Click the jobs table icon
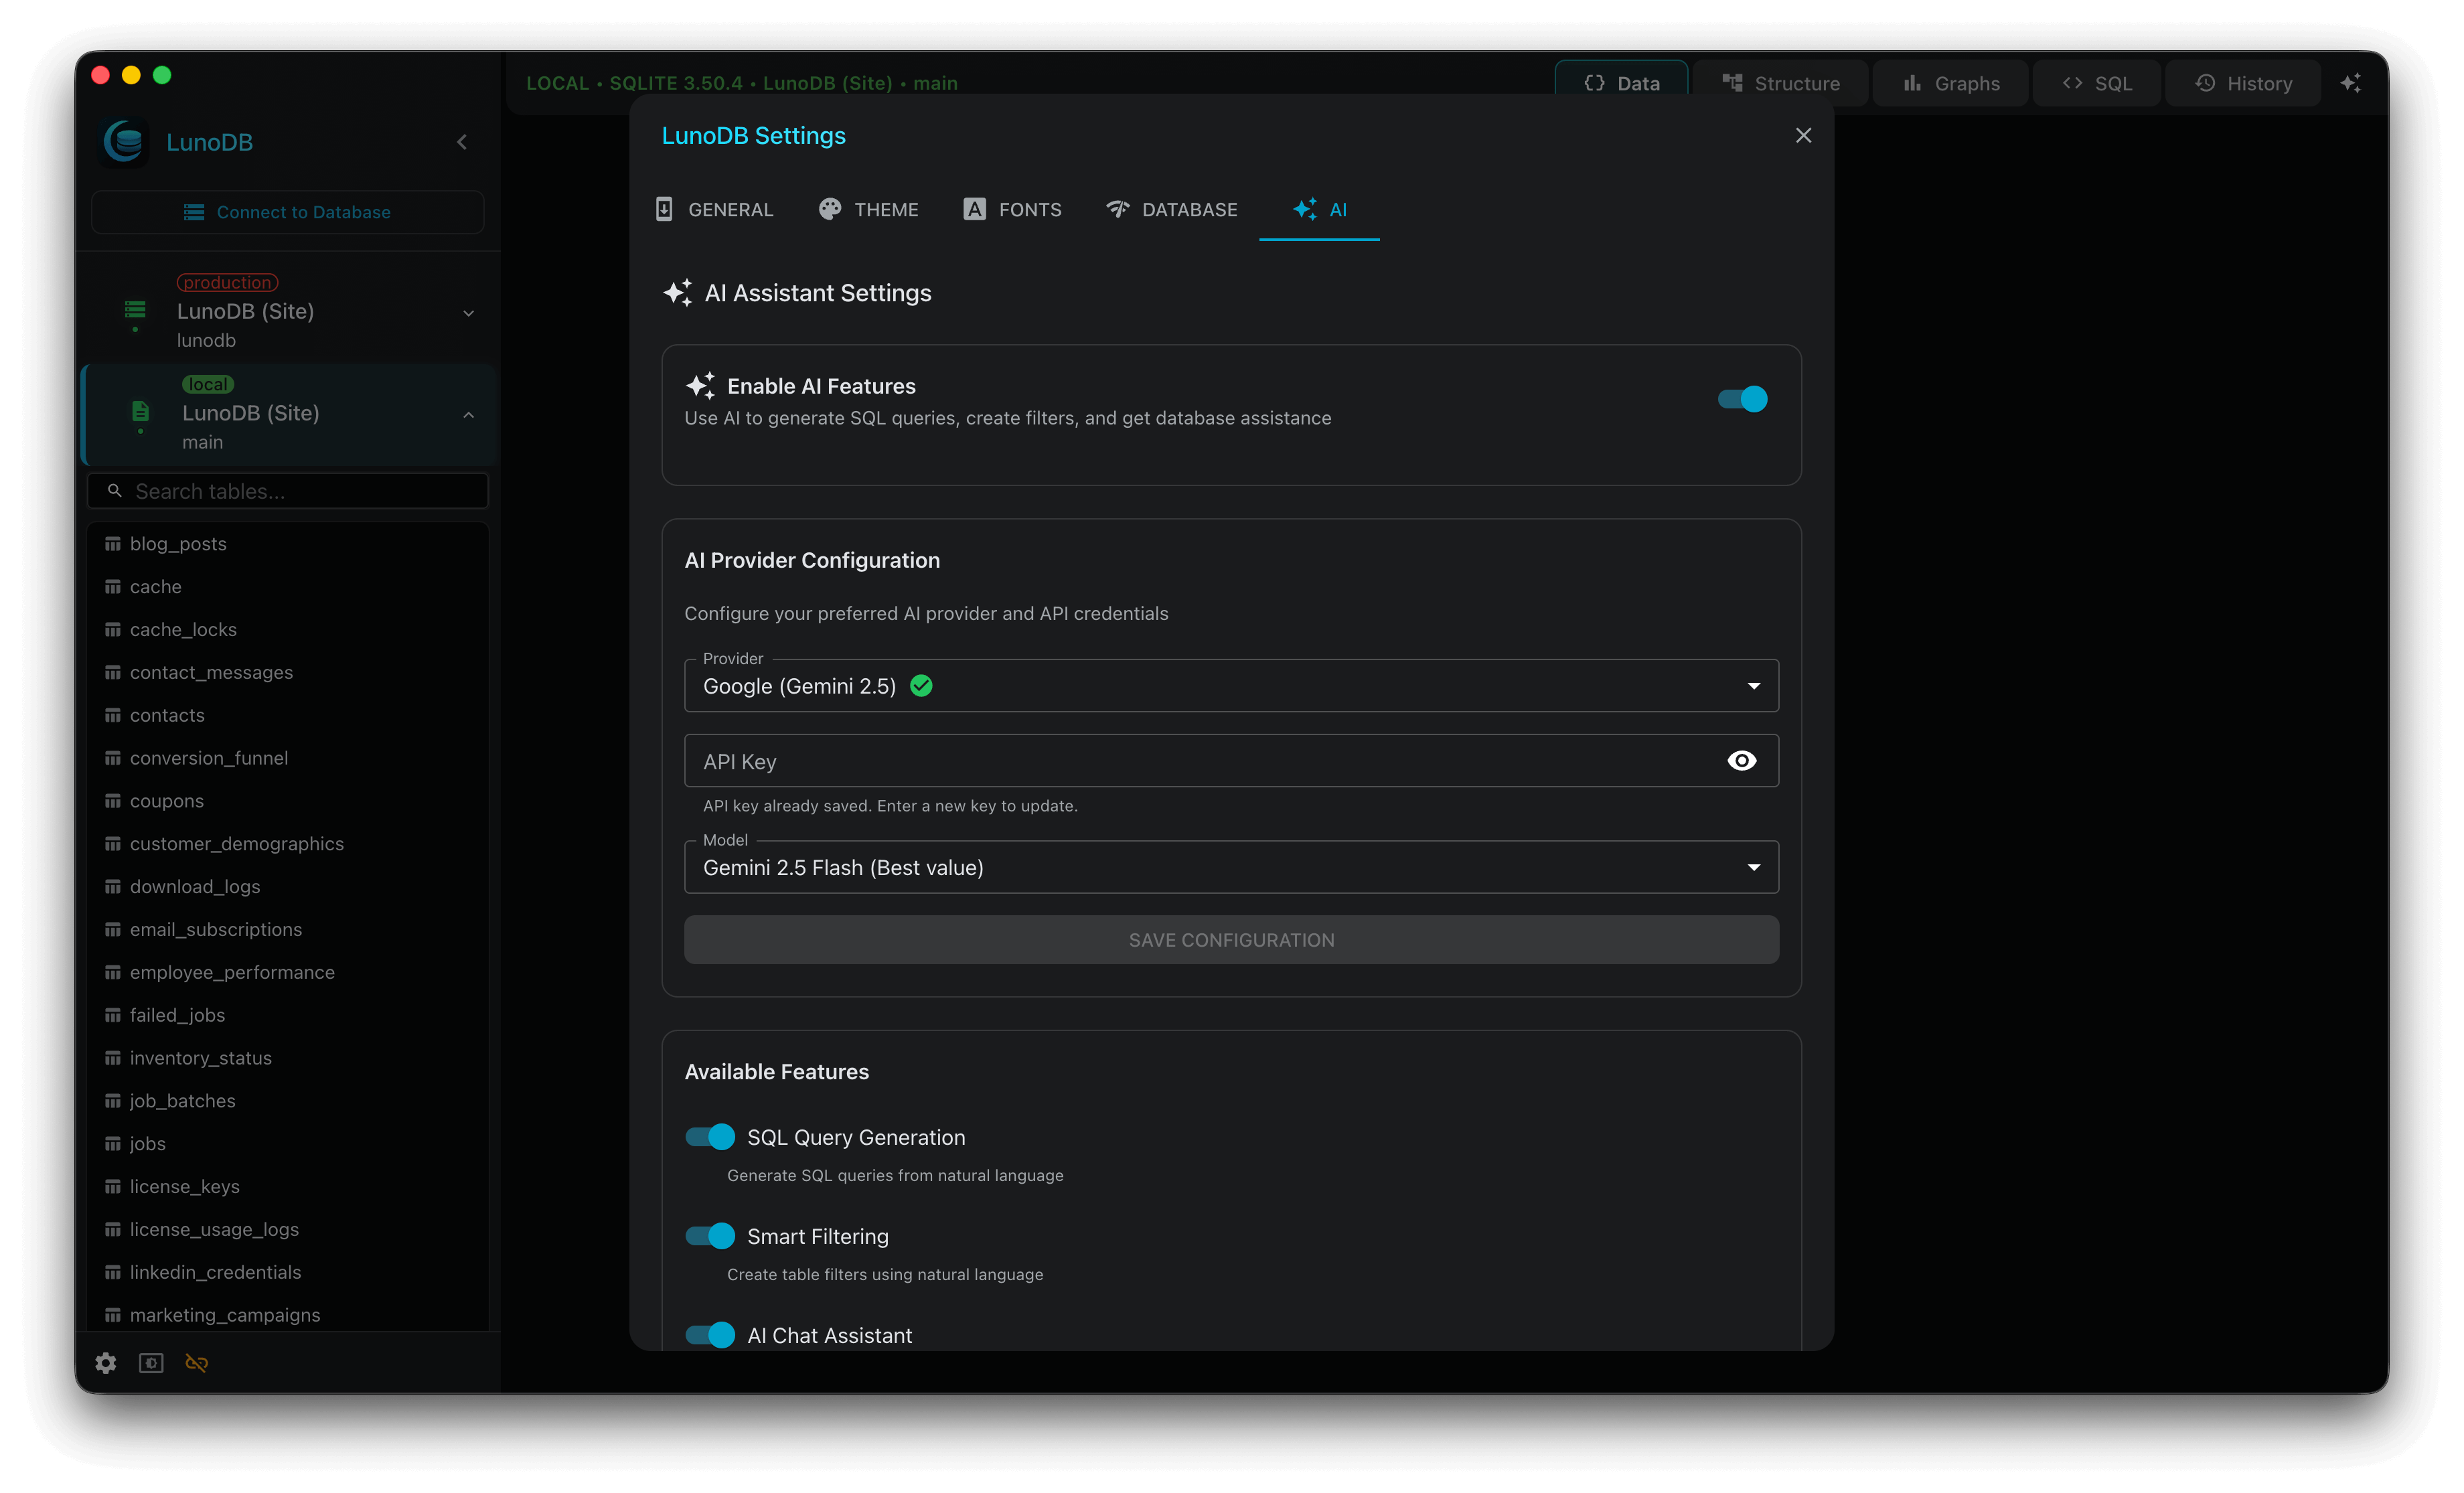Image resolution: width=2464 pixels, height=1493 pixels. (x=113, y=1144)
